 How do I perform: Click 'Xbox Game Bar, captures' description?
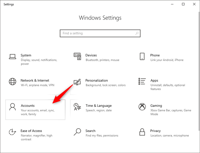171,112
